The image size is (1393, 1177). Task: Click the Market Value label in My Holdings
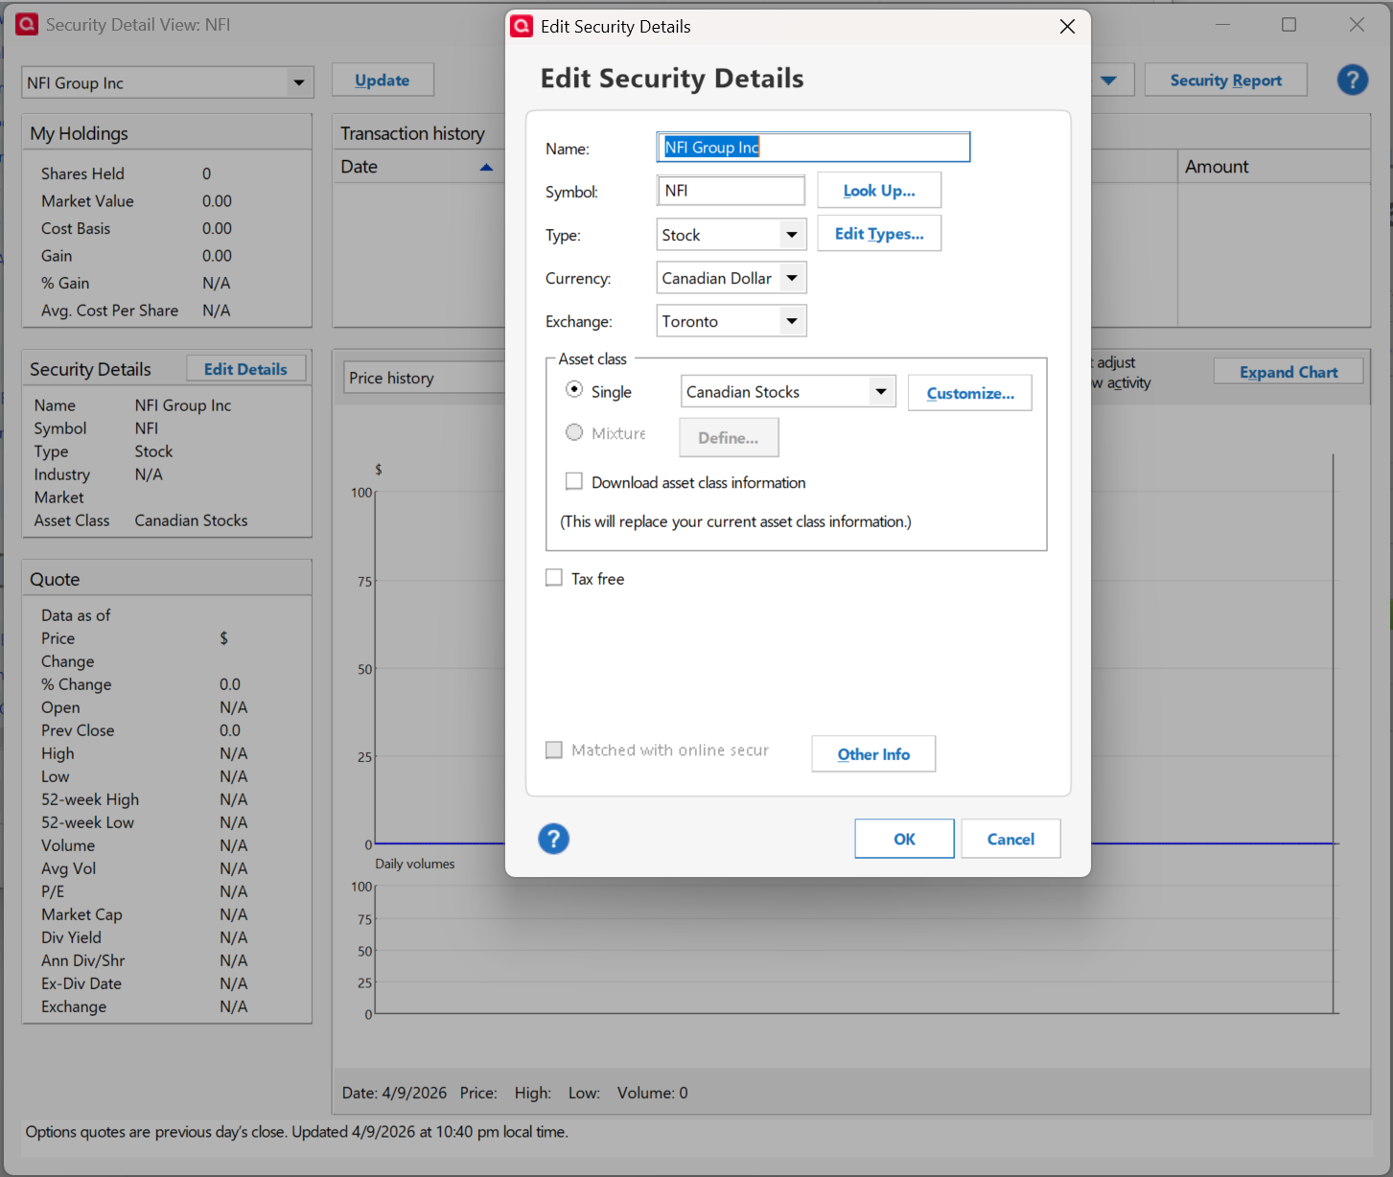pos(87,201)
